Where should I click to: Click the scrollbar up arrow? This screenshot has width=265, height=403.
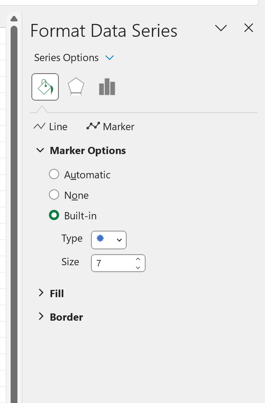click(14, 18)
